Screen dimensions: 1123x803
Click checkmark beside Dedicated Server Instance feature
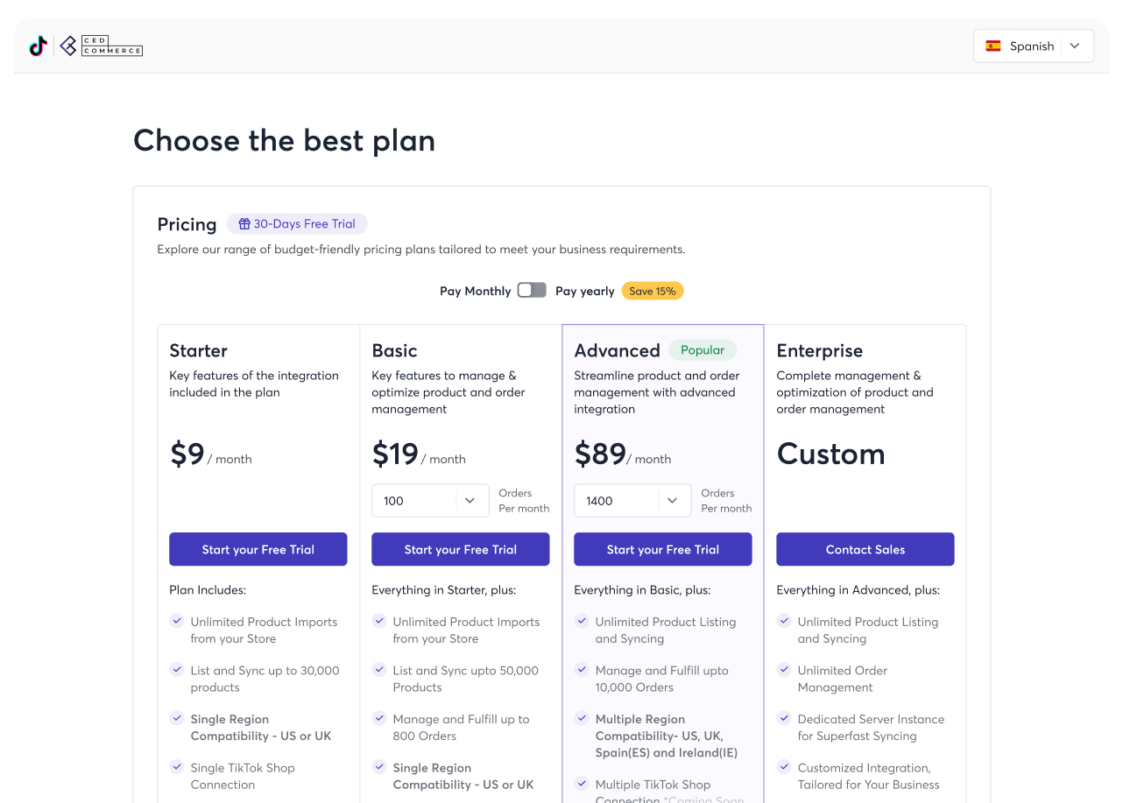(x=784, y=719)
